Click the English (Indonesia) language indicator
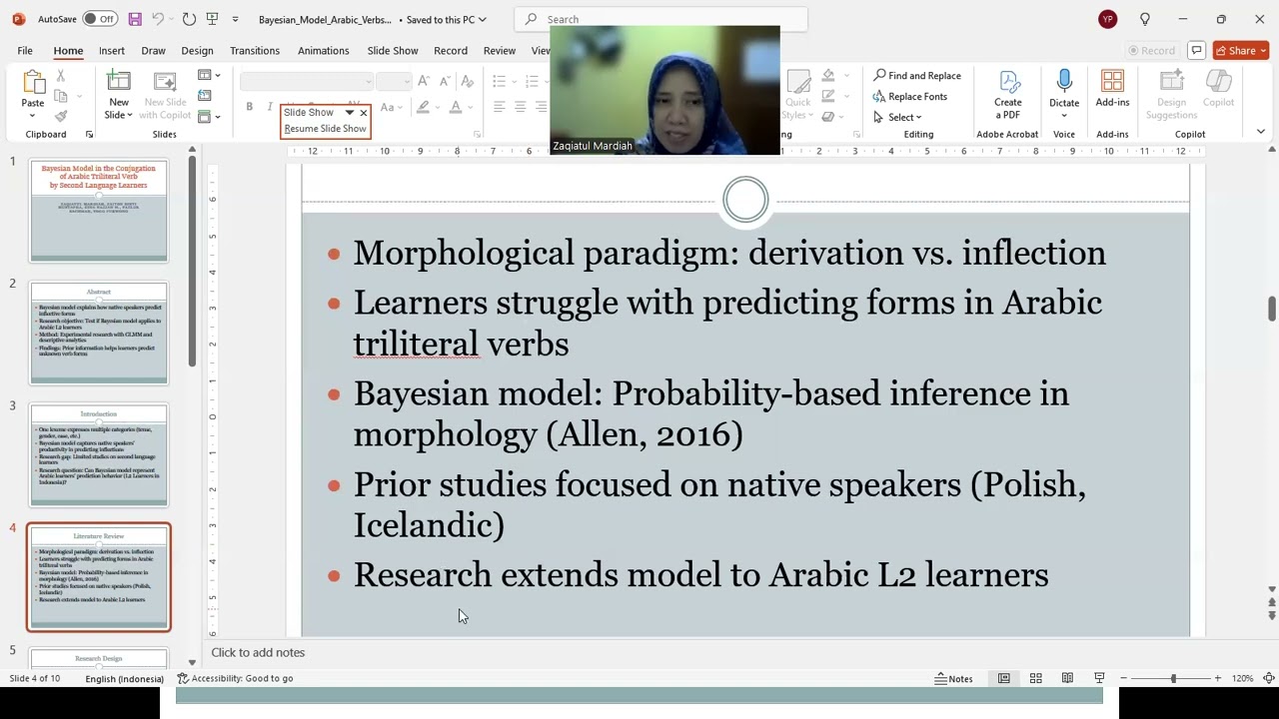 coord(124,678)
